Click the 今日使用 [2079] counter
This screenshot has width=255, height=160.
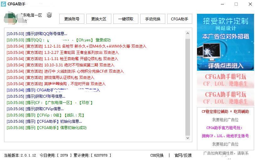(x=56, y=155)
